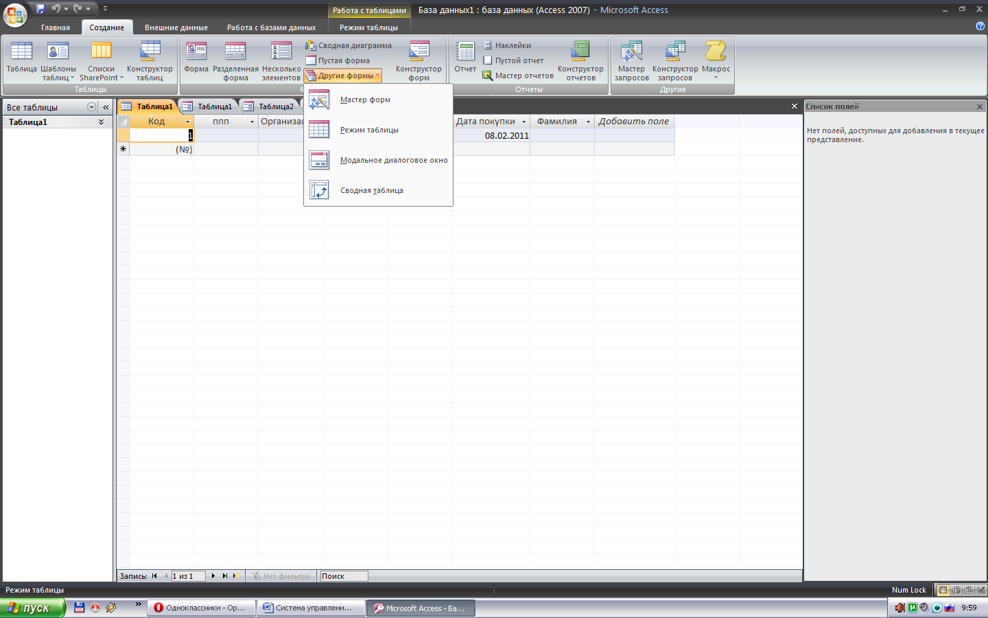This screenshot has width=988, height=618.
Task: Activate the first Таблица1 document tab
Action: tap(148, 106)
